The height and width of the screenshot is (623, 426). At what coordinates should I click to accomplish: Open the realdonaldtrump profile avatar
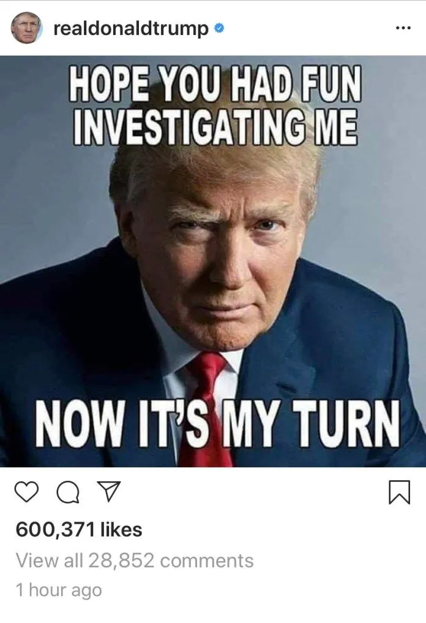tap(26, 28)
